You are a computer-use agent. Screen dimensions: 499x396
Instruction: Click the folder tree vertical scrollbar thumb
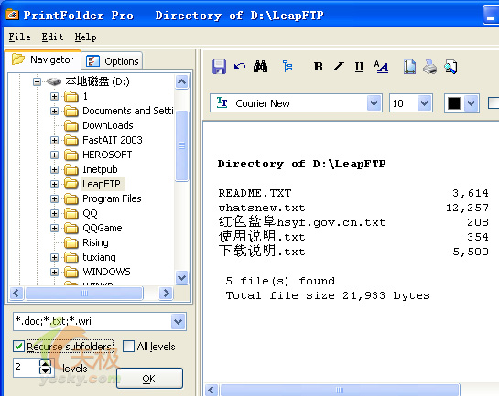(x=181, y=145)
